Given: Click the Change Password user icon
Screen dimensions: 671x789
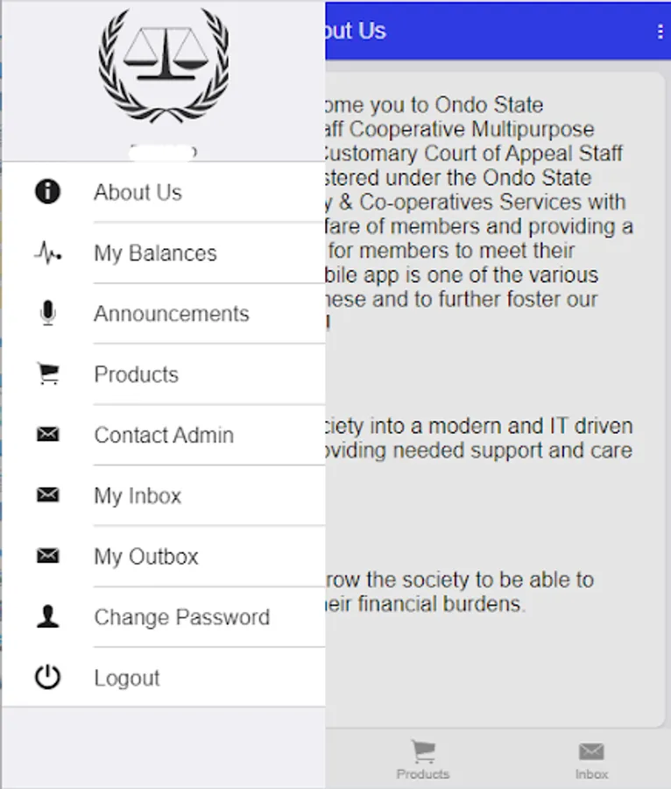Looking at the screenshot, I should pos(47,617).
